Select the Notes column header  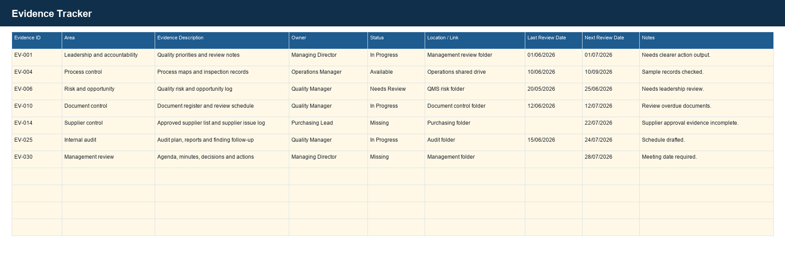706,40
